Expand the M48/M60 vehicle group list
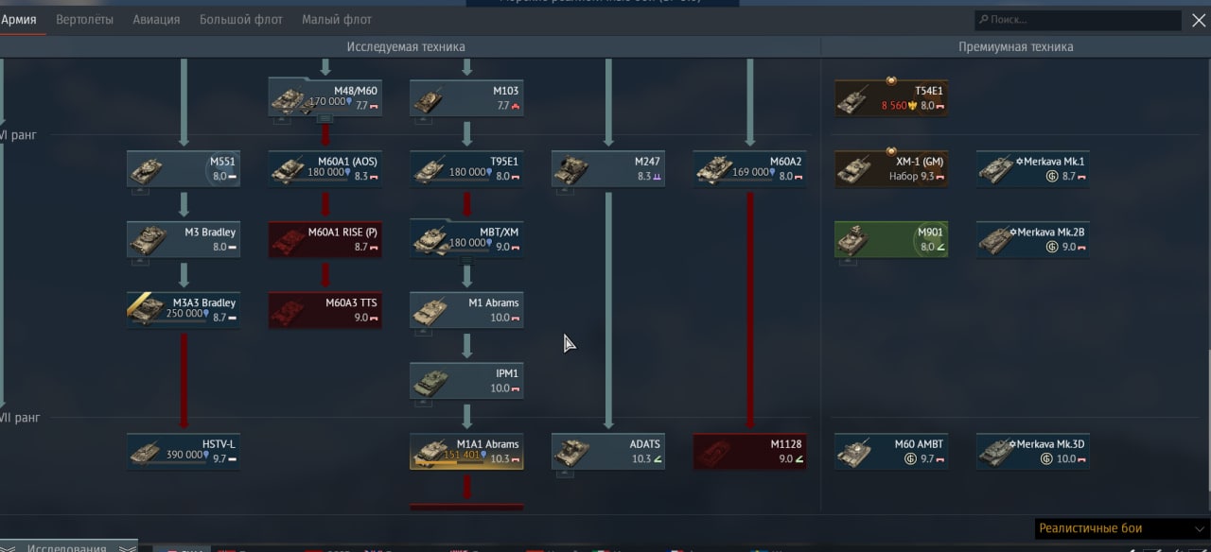This screenshot has width=1211, height=552. click(x=325, y=119)
